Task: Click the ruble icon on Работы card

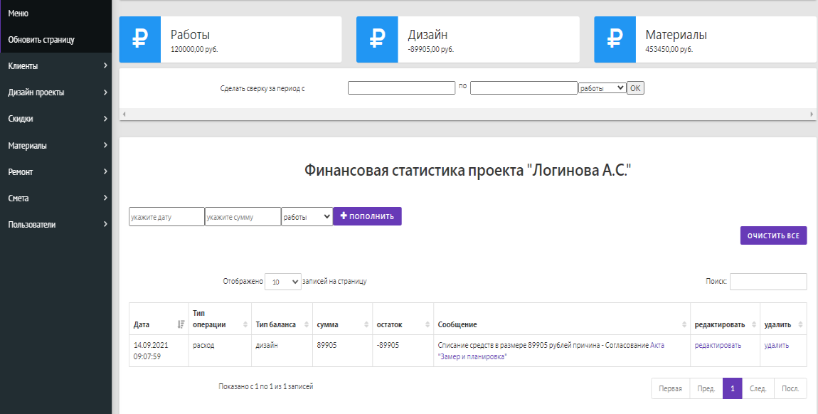Action: click(140, 39)
